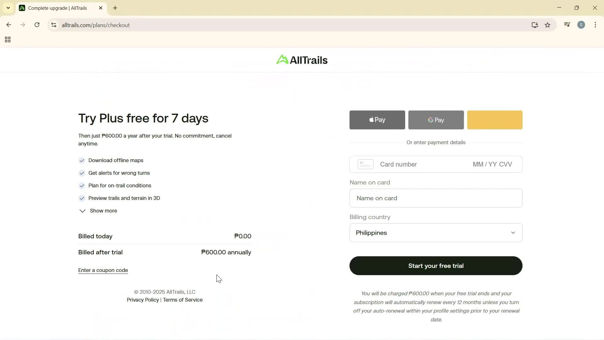The image size is (604, 340).
Task: Open the browser profile avatar S
Action: coord(581,25)
